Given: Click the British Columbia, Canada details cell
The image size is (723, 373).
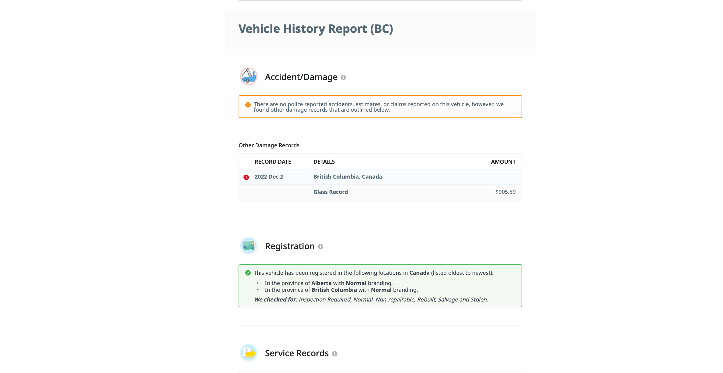Looking at the screenshot, I should coord(348,177).
